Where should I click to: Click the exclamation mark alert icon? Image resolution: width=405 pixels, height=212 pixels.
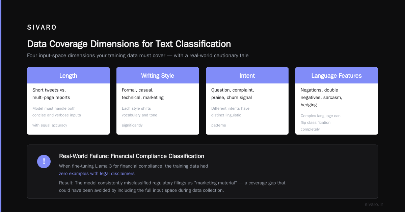[44, 162]
